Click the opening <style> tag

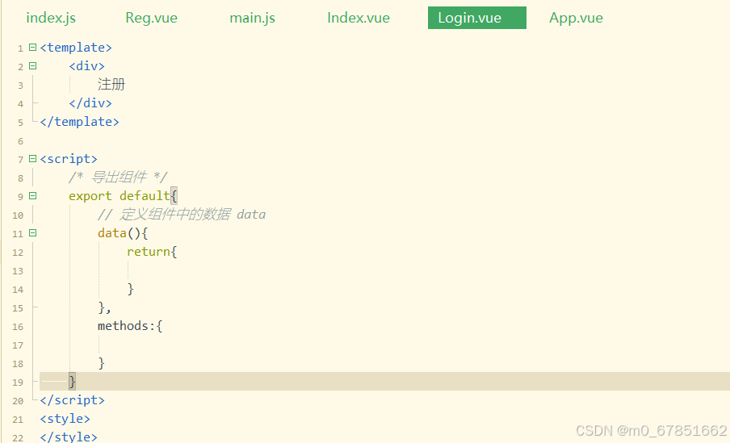coord(65,419)
